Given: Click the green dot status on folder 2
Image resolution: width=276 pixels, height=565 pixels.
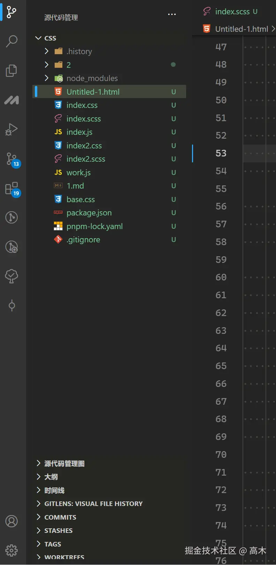Looking at the screenshot, I should [173, 65].
